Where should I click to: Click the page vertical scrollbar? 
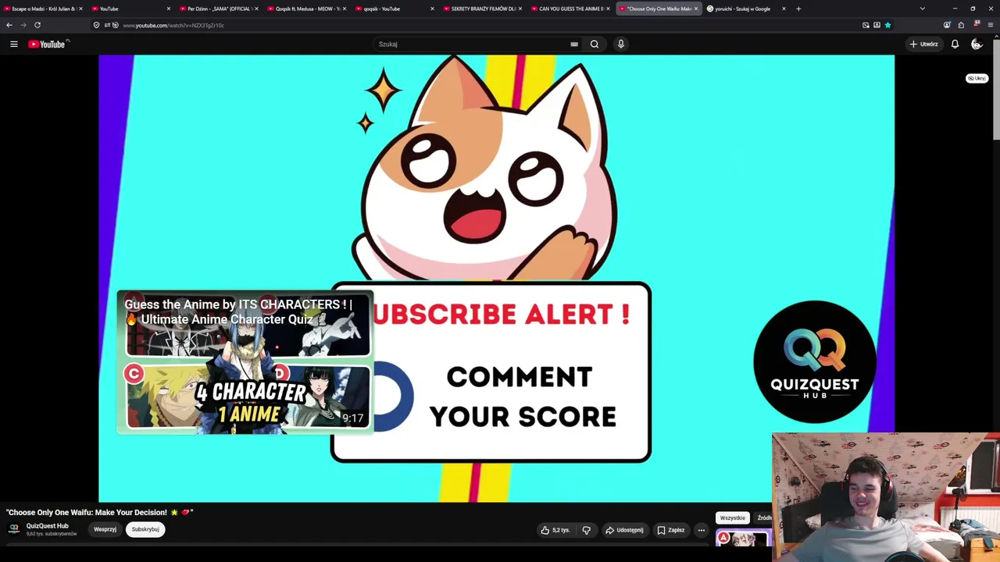pyautogui.click(x=997, y=90)
